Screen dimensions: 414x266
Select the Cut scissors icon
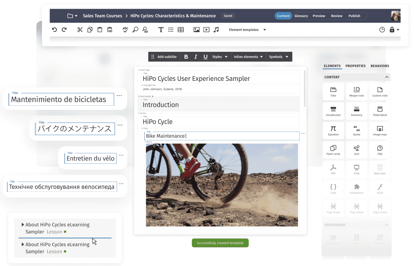80,30
